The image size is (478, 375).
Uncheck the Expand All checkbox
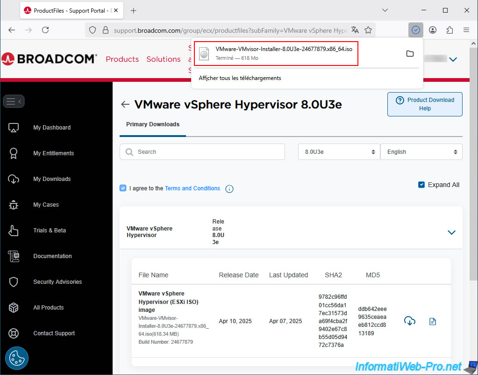tap(421, 185)
